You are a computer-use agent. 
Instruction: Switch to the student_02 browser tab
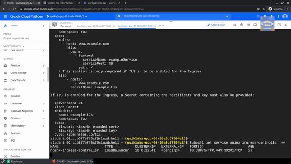pyautogui.click(x=62, y=3)
